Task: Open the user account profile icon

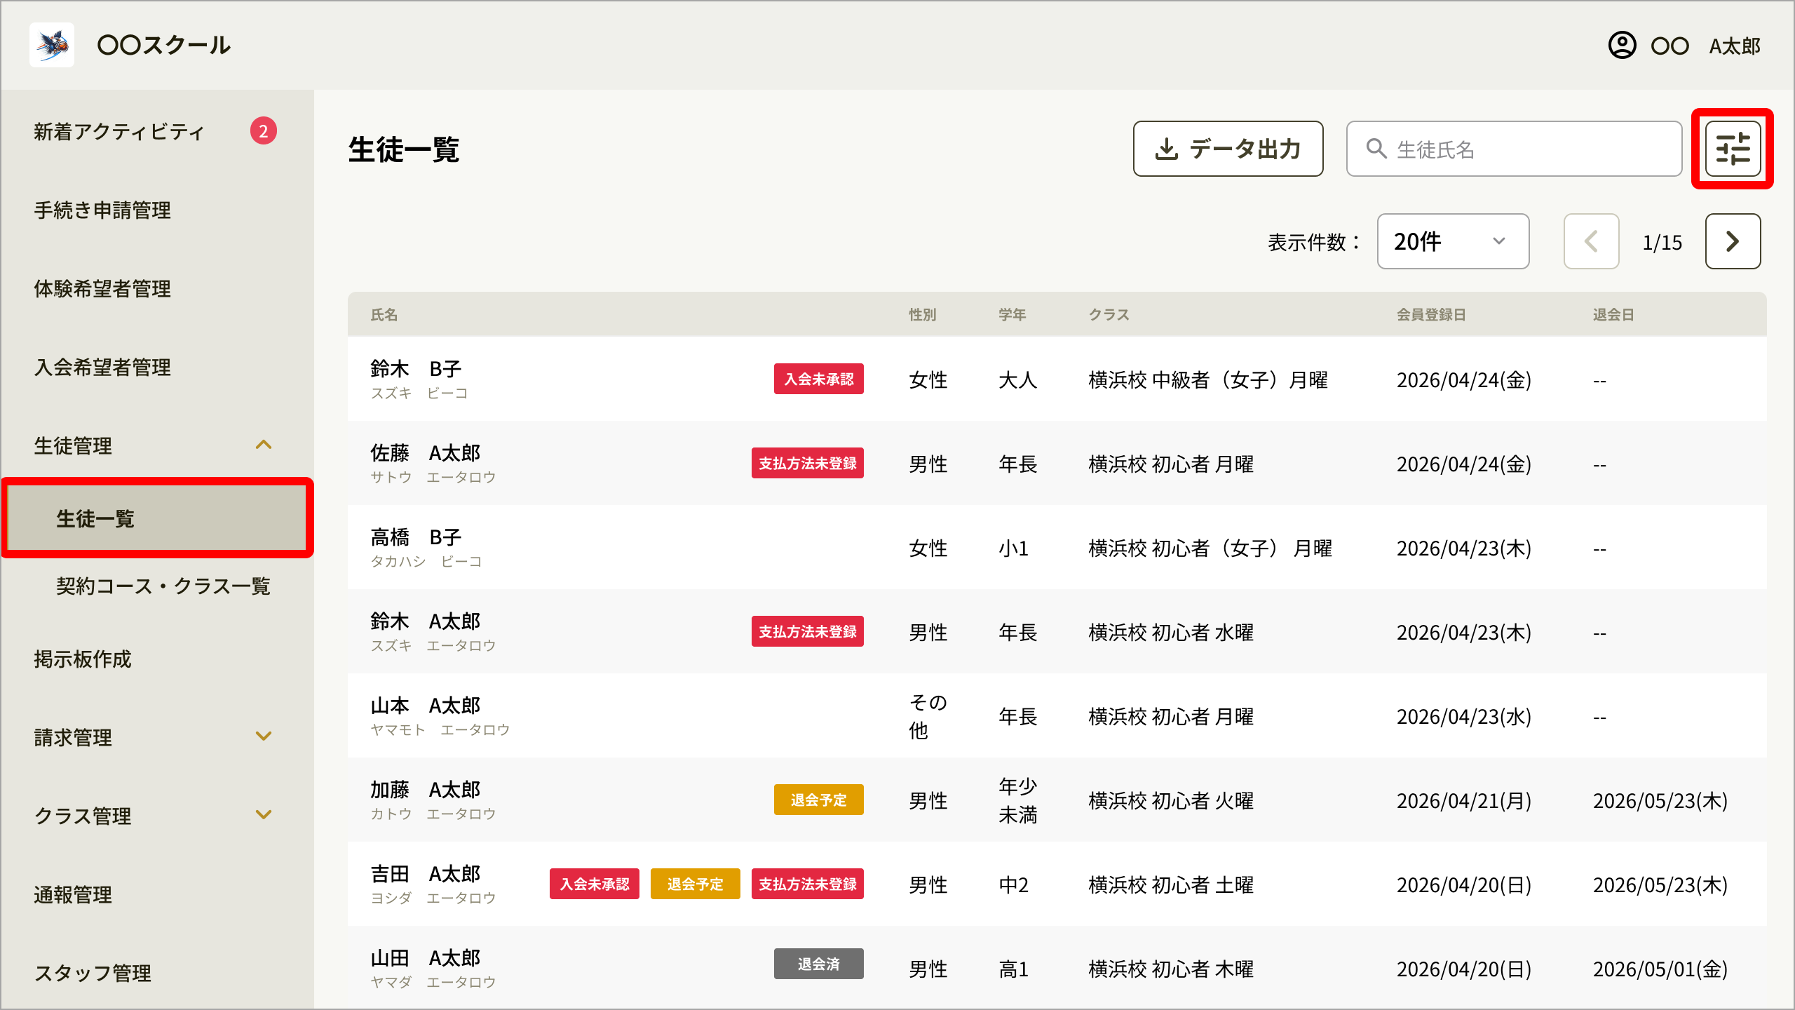Action: [1622, 46]
